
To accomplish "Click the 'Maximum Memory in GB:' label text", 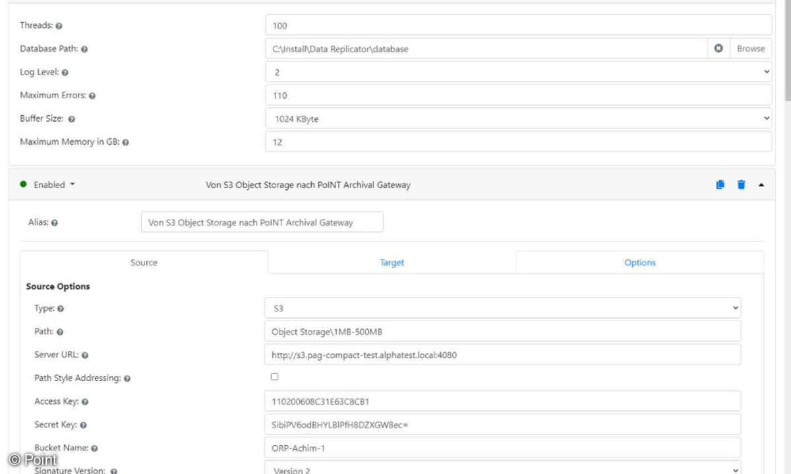I will [69, 142].
